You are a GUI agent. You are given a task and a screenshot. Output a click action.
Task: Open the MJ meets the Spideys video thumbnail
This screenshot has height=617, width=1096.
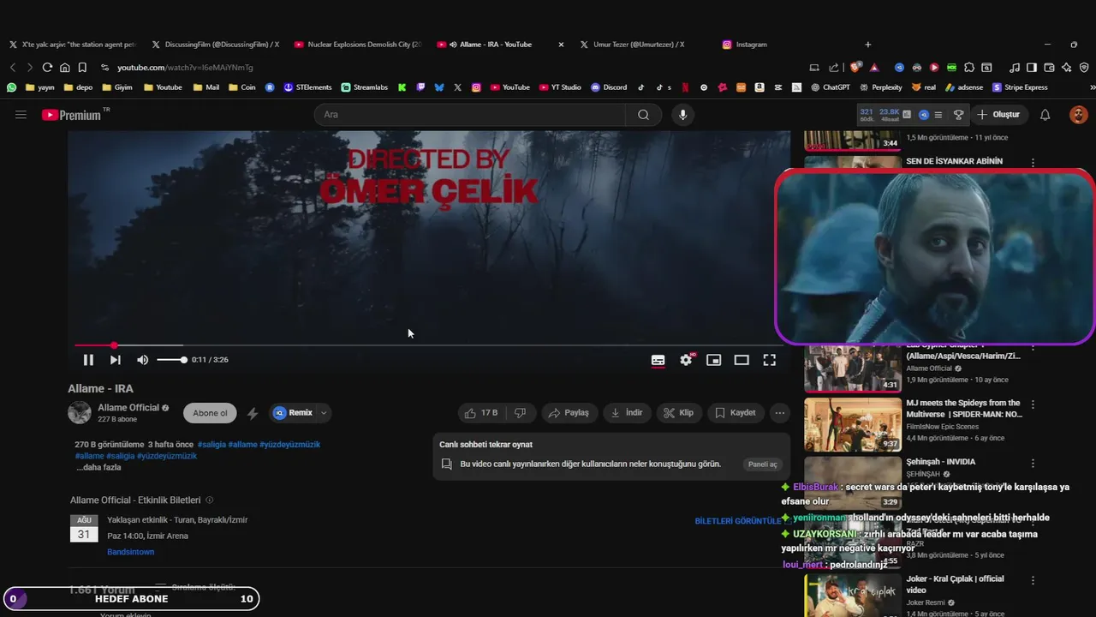pyautogui.click(x=853, y=424)
